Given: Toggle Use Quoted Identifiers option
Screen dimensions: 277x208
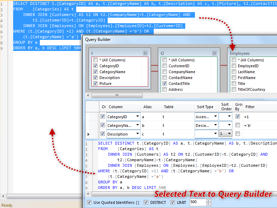Looking at the screenshot, I should click(89, 202).
